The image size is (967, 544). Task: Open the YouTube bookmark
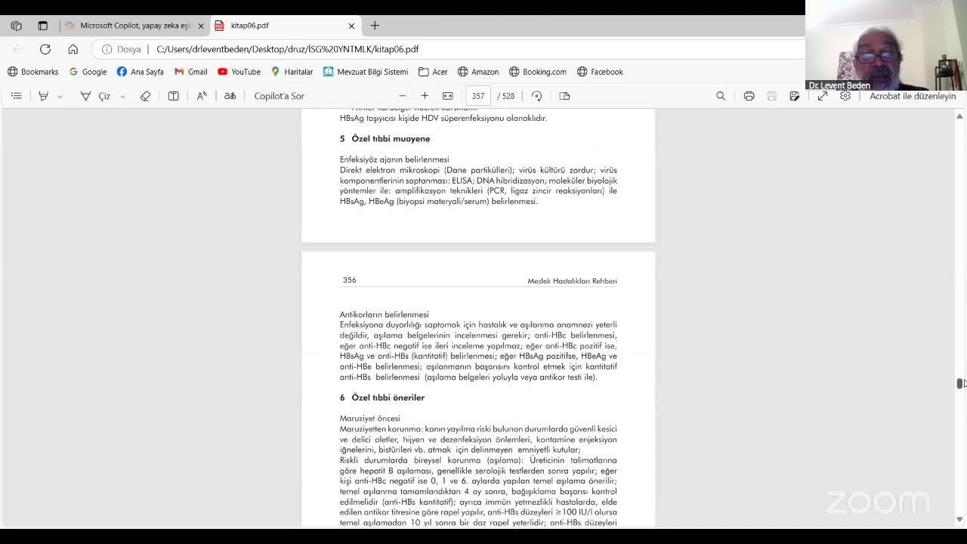239,72
